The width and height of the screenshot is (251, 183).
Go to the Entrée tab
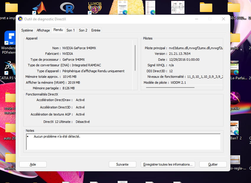tap(96, 30)
